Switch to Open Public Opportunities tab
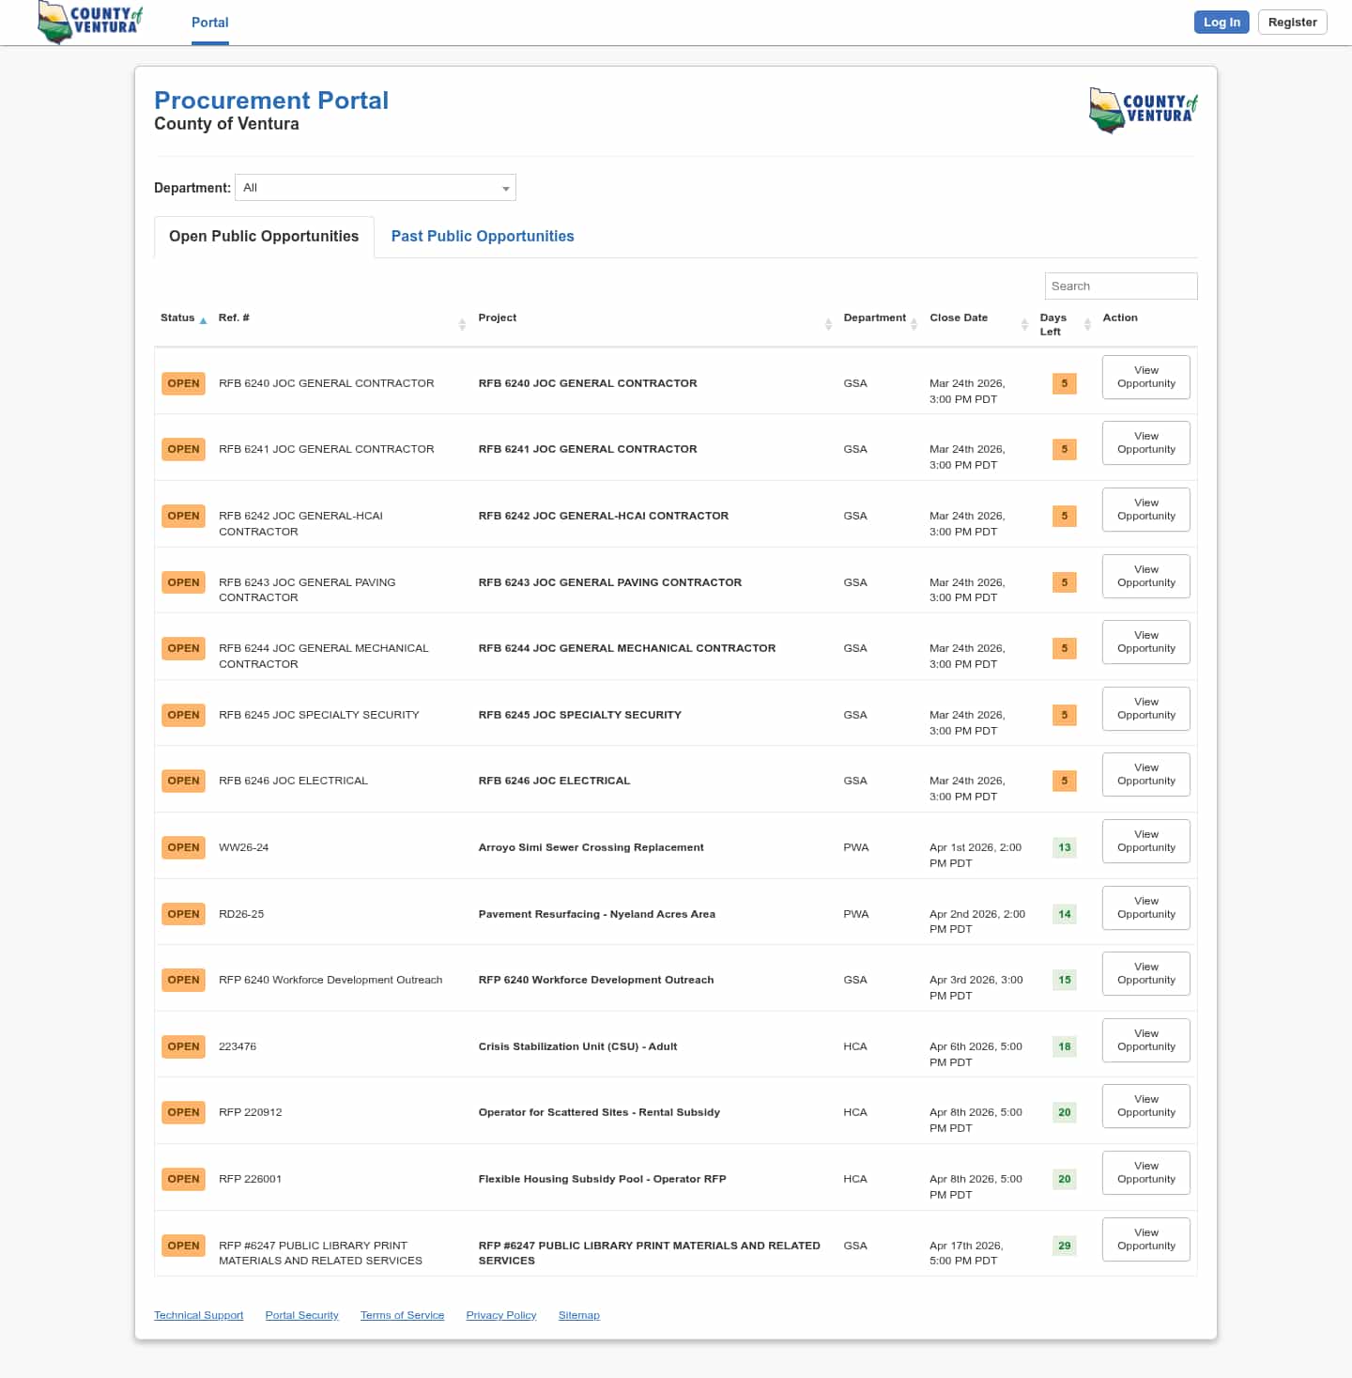The height and width of the screenshot is (1378, 1352). pyautogui.click(x=264, y=237)
